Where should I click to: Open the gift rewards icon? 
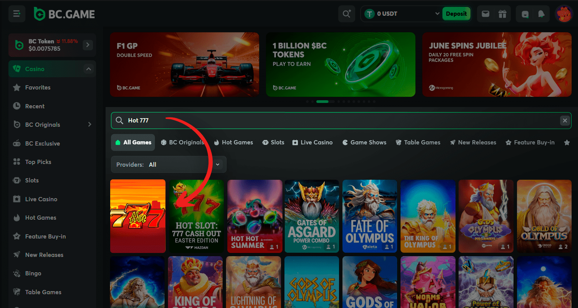(502, 14)
